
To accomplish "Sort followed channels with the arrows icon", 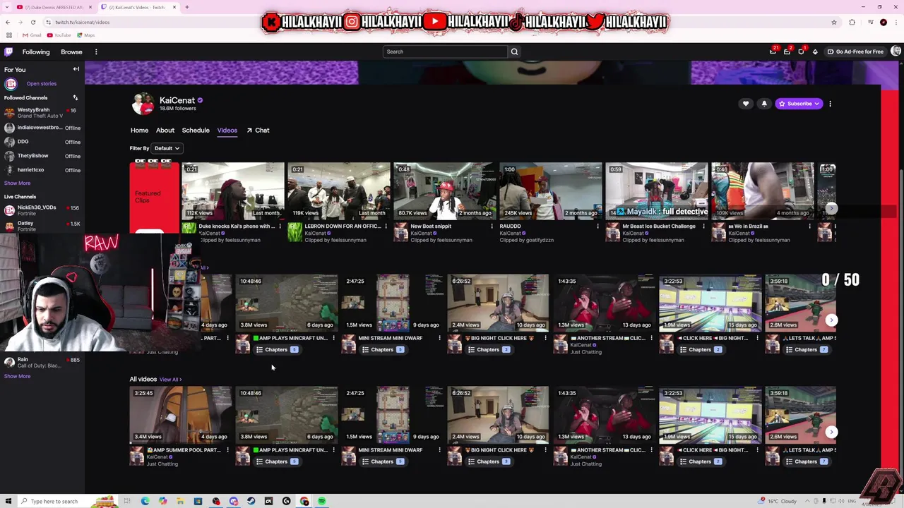I will [x=76, y=98].
